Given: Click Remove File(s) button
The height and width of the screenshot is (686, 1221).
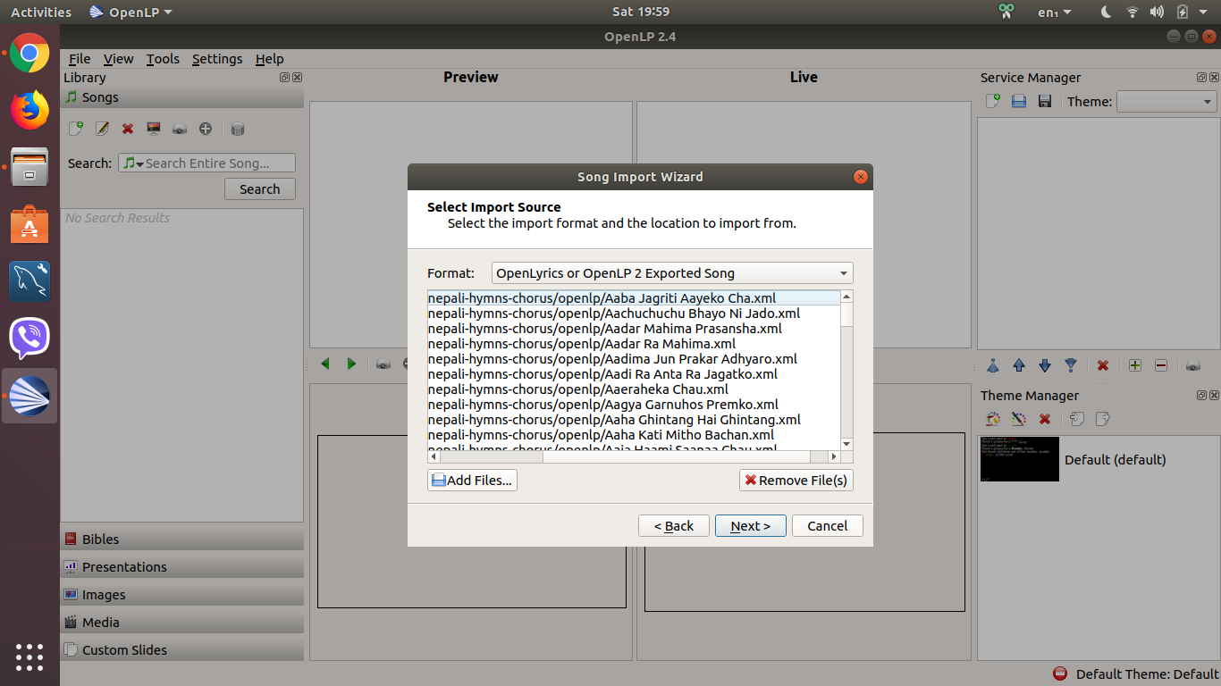Looking at the screenshot, I should 796,481.
